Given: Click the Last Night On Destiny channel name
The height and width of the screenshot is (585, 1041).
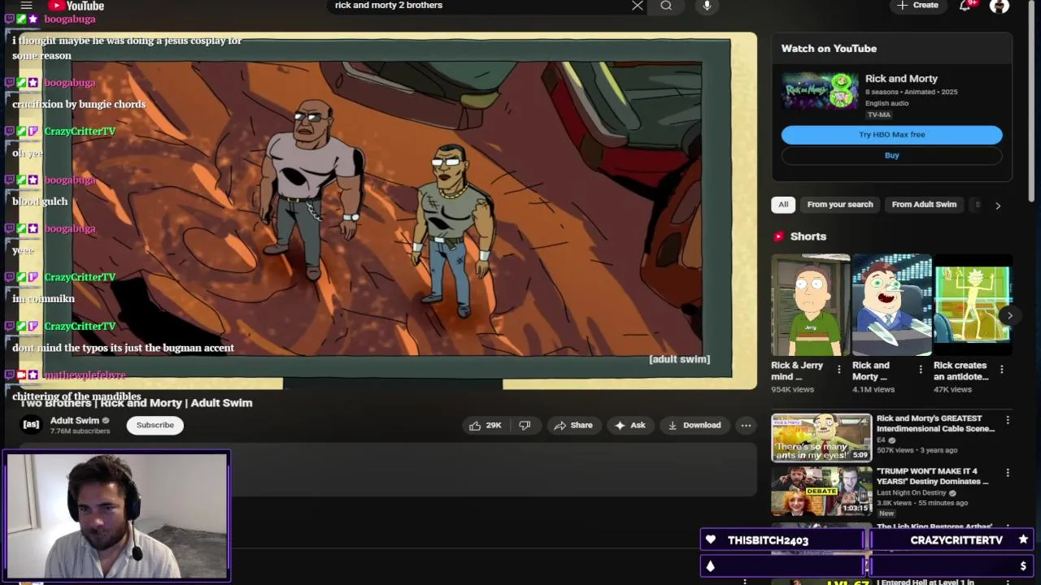Looking at the screenshot, I should [911, 492].
